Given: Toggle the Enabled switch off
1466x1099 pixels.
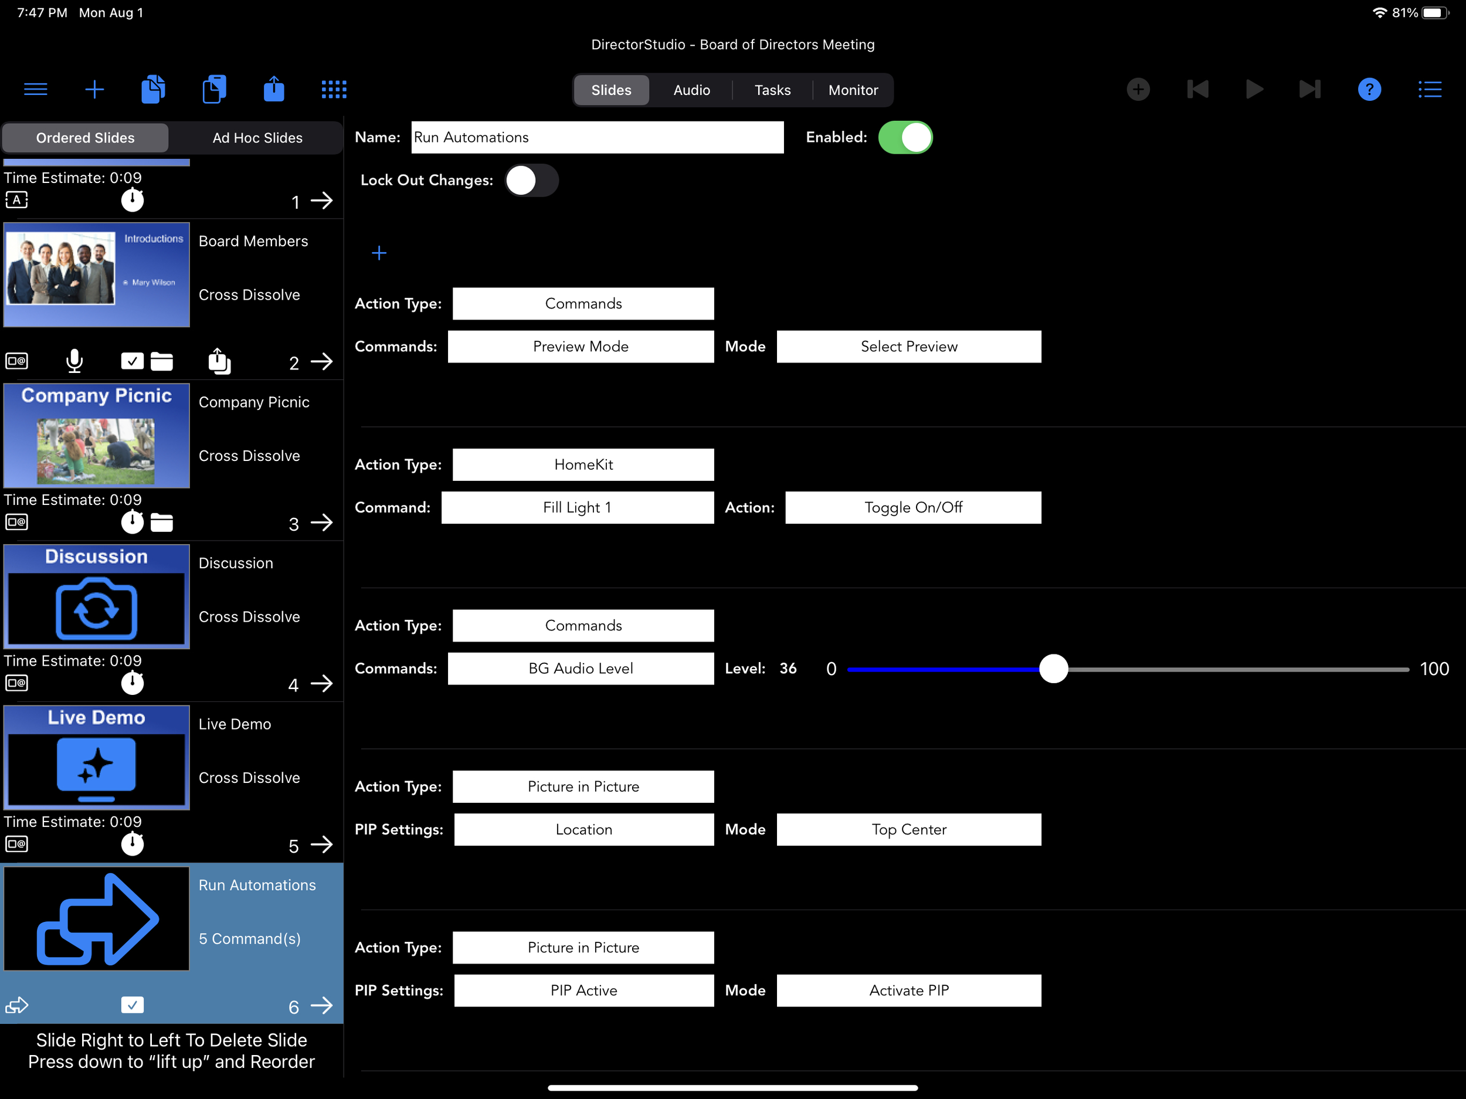Looking at the screenshot, I should click(905, 138).
